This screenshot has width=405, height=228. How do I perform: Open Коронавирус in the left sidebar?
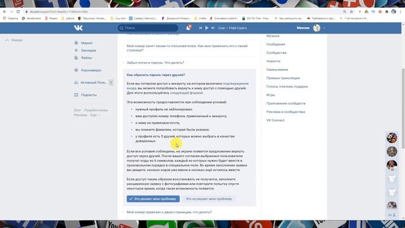(x=91, y=70)
